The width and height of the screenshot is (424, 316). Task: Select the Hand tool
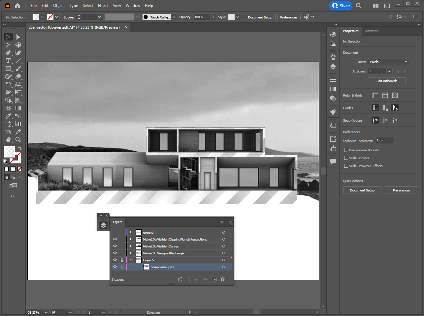click(x=8, y=140)
